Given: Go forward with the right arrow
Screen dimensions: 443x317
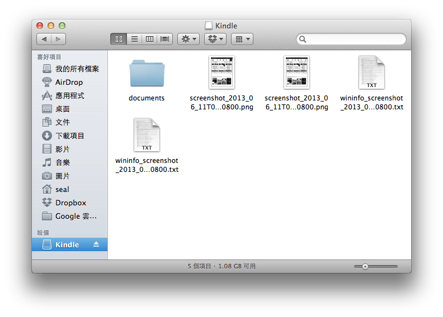Looking at the screenshot, I should 59,39.
